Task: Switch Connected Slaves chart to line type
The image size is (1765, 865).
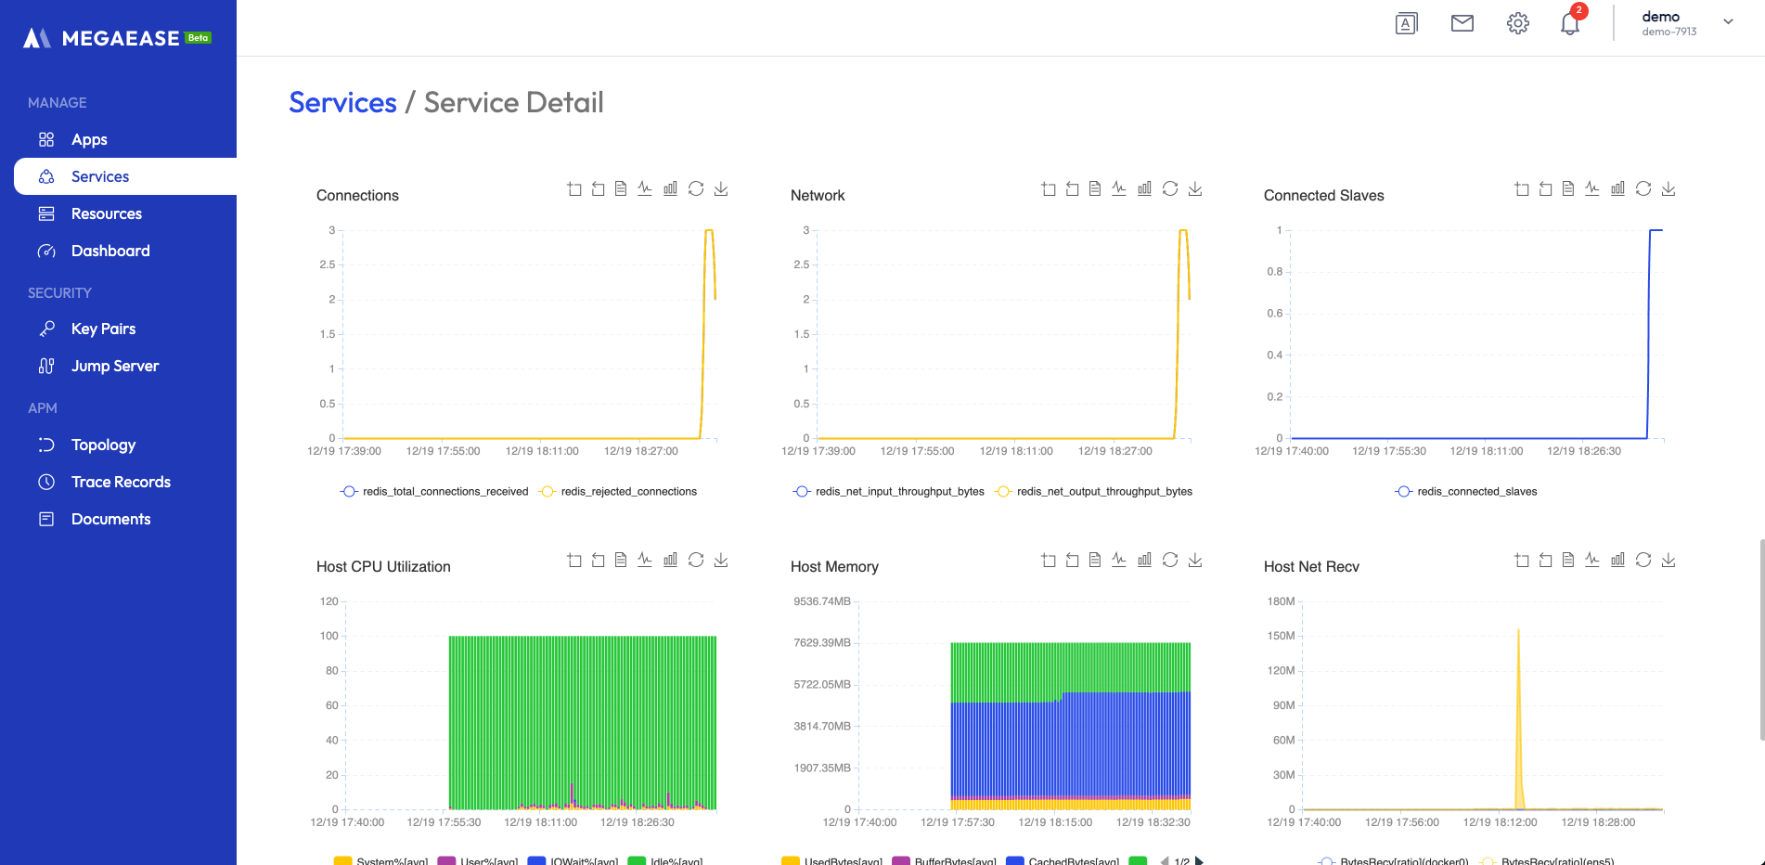Action: 1592,188
